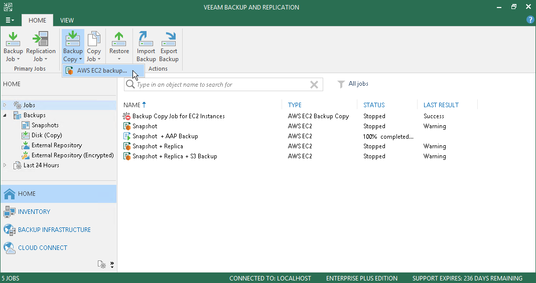Open the HOME navigation pane view
The image size is (536, 283).
pyautogui.click(x=58, y=194)
